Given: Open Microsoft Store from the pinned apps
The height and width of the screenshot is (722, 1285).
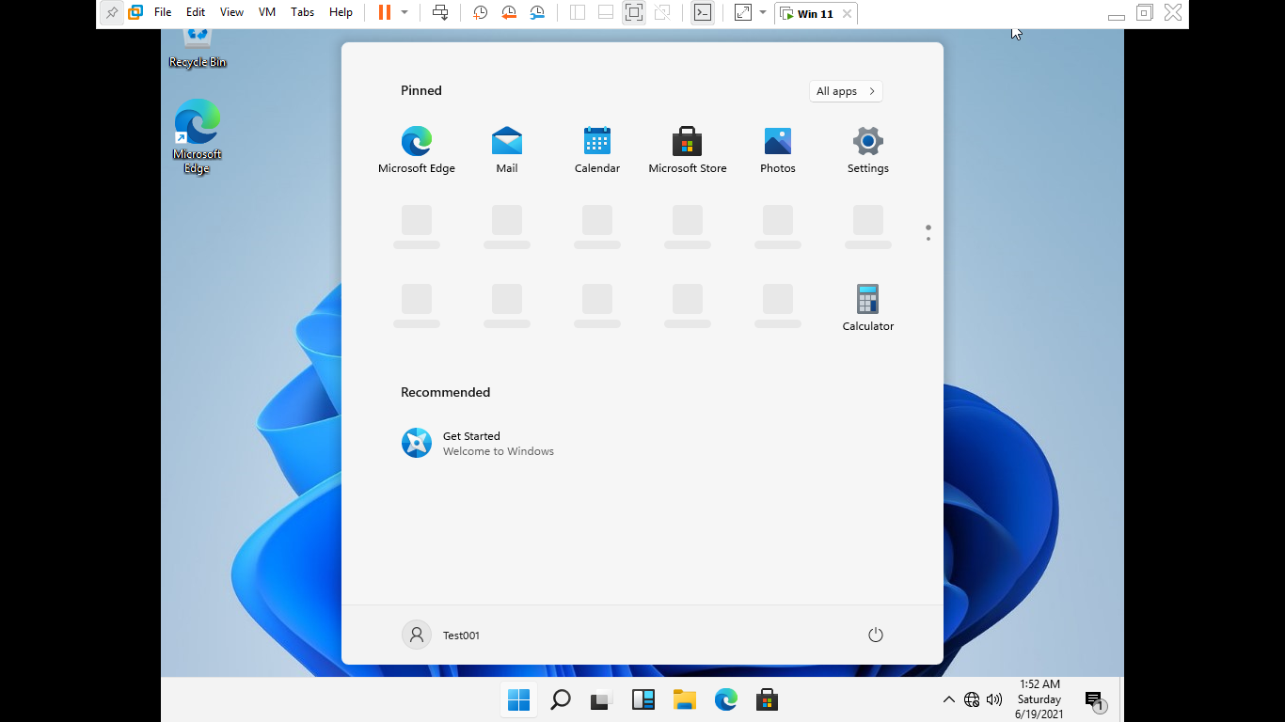Looking at the screenshot, I should coord(688,150).
